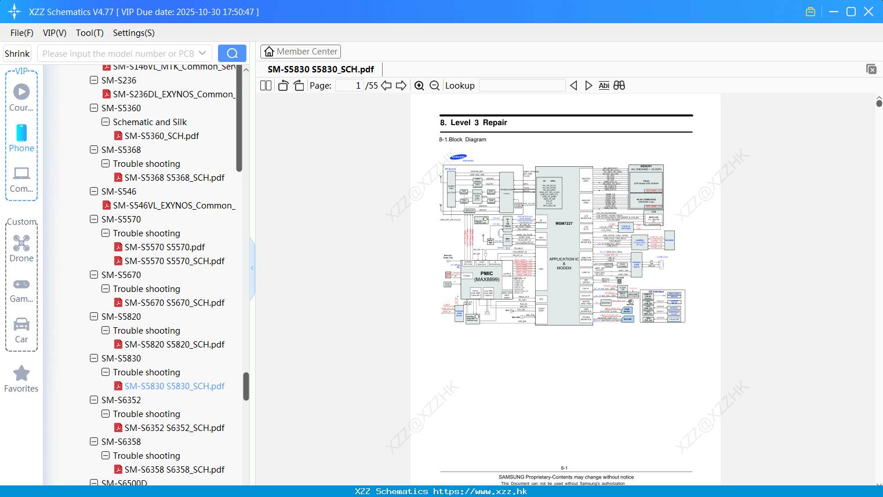Image resolution: width=883 pixels, height=497 pixels.
Task: Click the Shrink button
Action: click(17, 53)
